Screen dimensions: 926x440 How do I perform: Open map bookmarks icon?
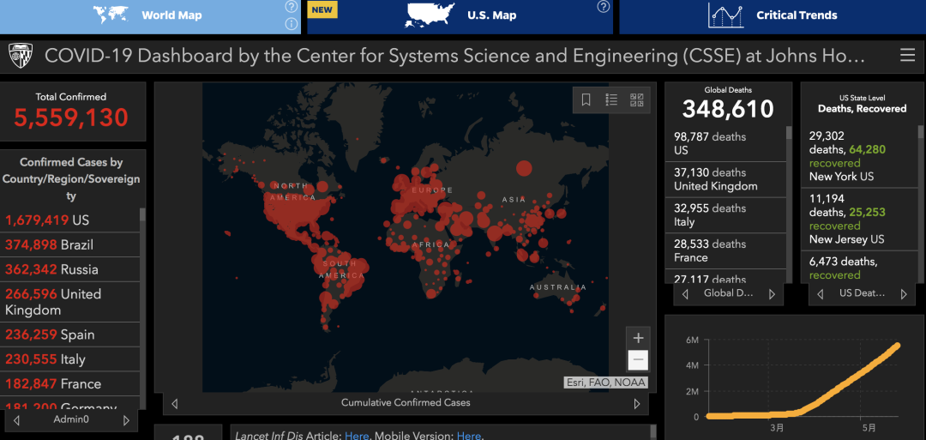586,99
